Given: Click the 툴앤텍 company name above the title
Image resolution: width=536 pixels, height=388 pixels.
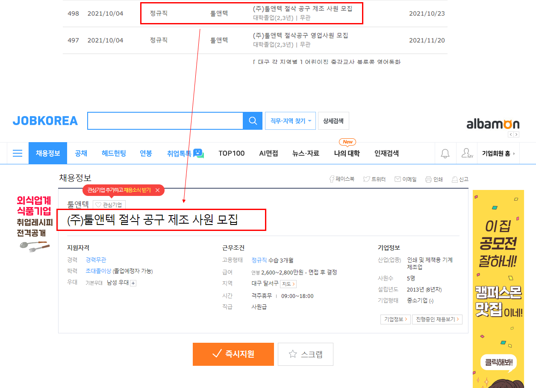Looking at the screenshot, I should (x=78, y=204).
